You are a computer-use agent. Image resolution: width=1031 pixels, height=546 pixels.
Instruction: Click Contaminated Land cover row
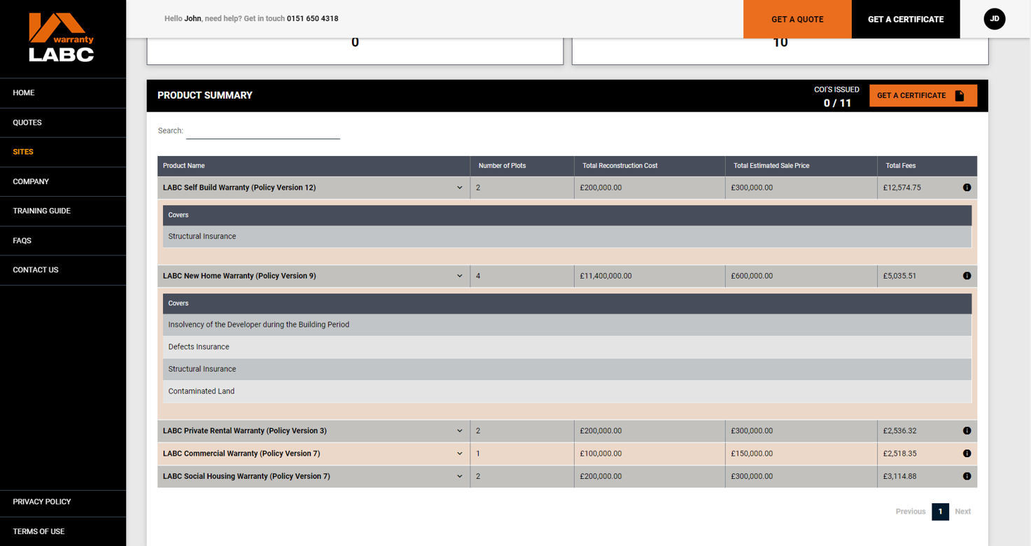coord(567,391)
